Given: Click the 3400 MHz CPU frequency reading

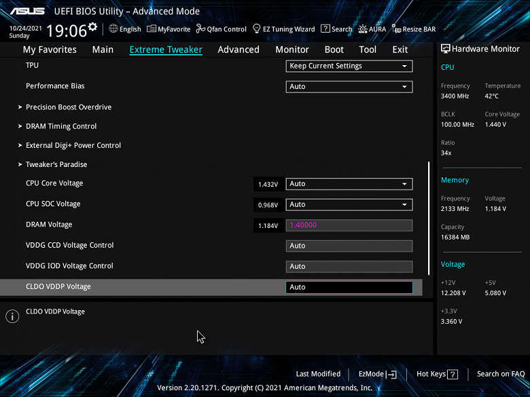Looking at the screenshot, I should click(455, 96).
